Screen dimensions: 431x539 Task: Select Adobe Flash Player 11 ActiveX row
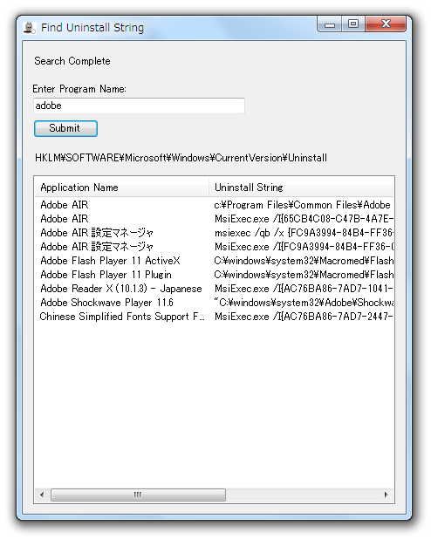pyautogui.click(x=214, y=261)
